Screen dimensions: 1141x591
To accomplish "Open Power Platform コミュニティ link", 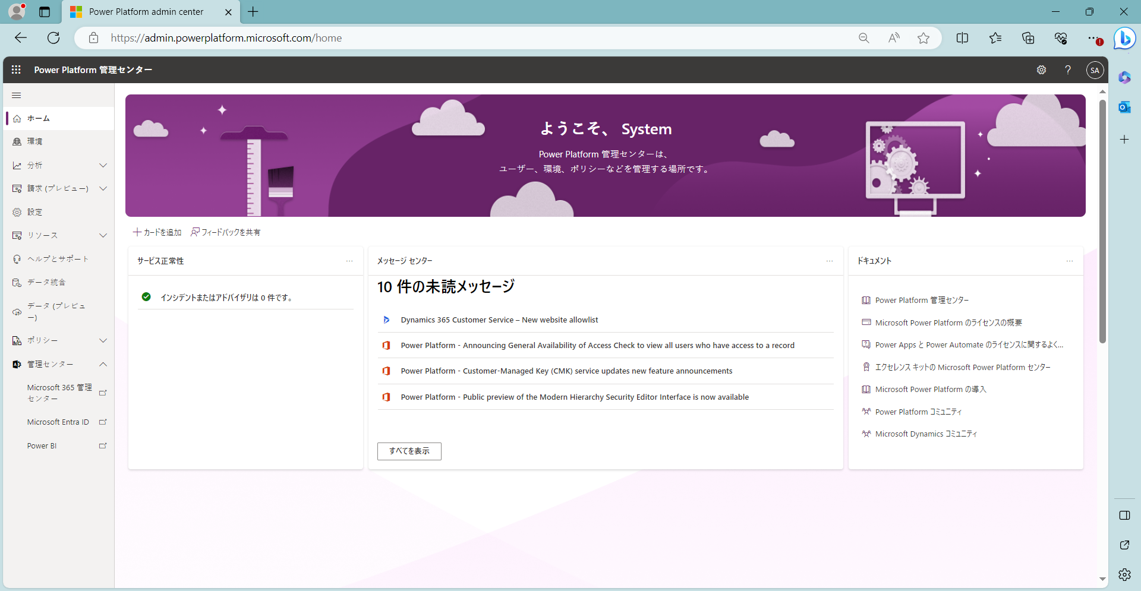I will click(x=918, y=412).
